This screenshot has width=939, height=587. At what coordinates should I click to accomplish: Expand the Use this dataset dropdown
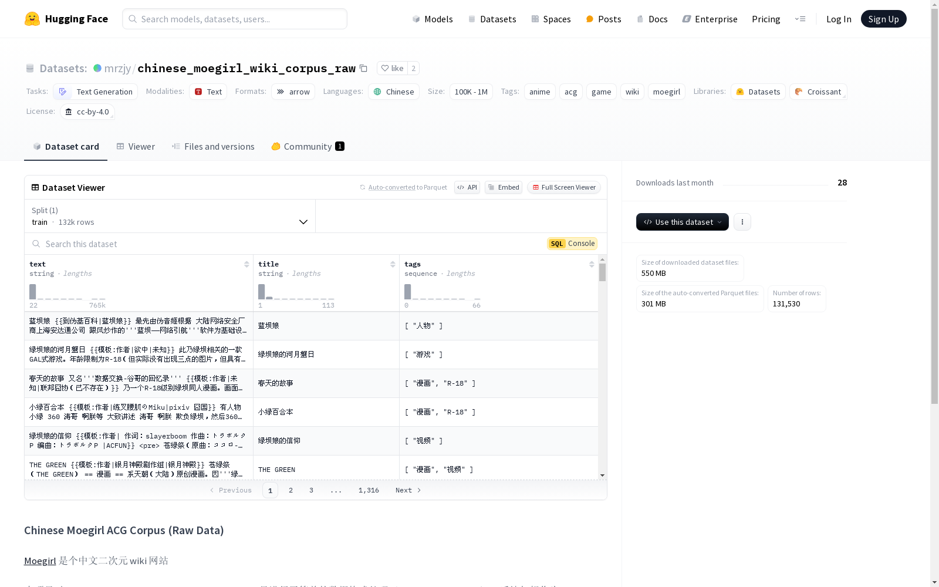point(683,222)
